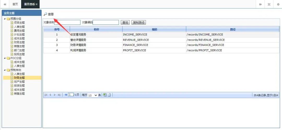
Task: Go to previous page in pager
Action: coord(50,95)
